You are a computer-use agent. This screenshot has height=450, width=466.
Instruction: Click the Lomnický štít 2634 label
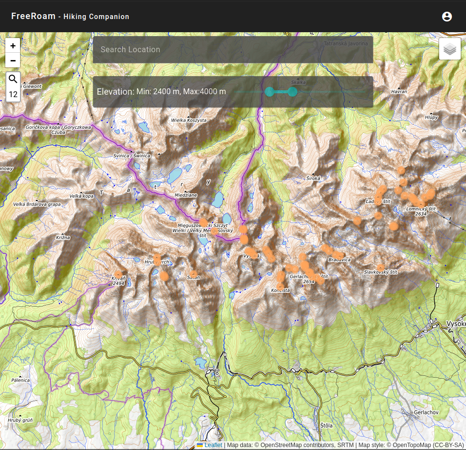click(421, 211)
